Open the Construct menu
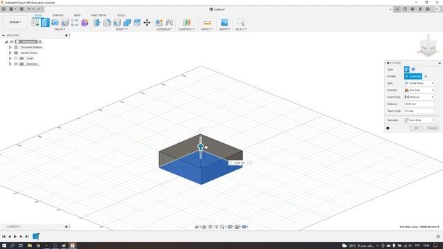Image resolution: width=443 pixels, height=249 pixels. click(x=187, y=29)
